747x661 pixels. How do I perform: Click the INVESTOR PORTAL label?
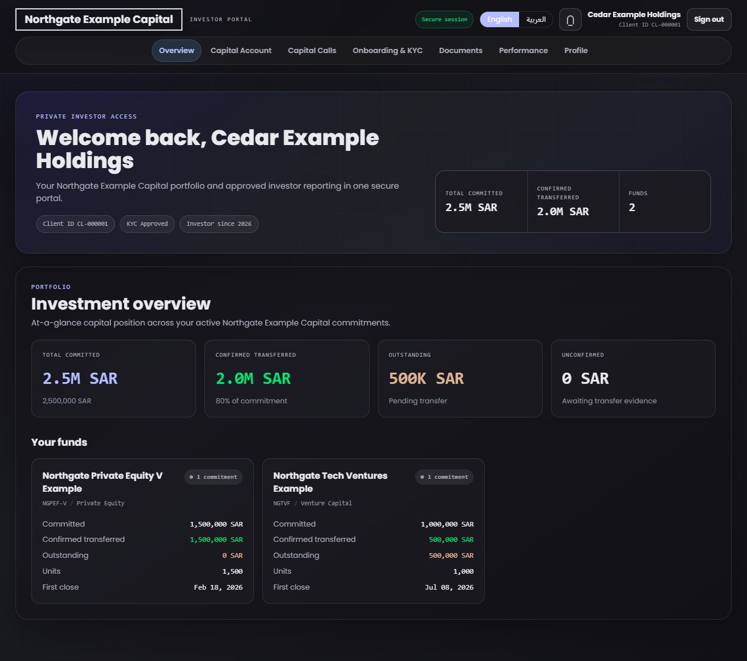click(x=221, y=19)
